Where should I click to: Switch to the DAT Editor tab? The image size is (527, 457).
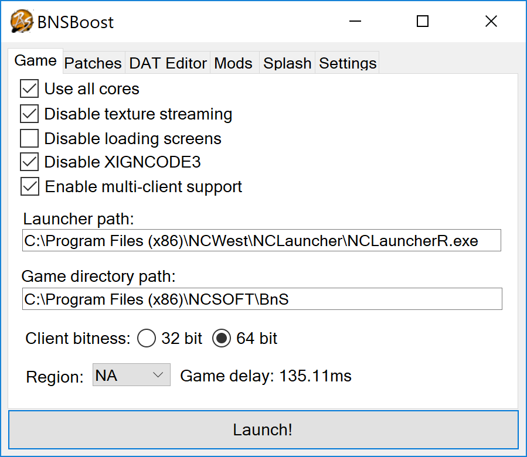[168, 63]
